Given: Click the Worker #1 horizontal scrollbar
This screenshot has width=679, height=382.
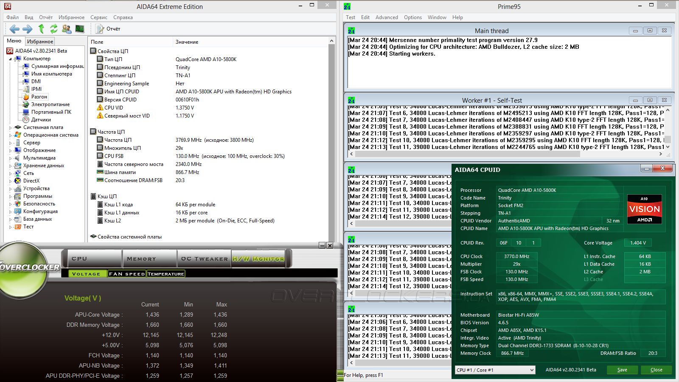Looking at the screenshot, I should click(x=467, y=154).
